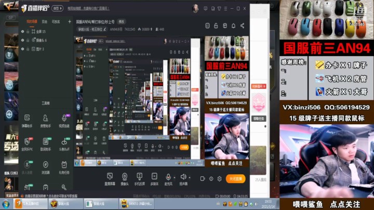Toggle visibility of the 全屏 15 source
Image resolution: width=374 pixels, height=210 pixels.
pos(23,32)
